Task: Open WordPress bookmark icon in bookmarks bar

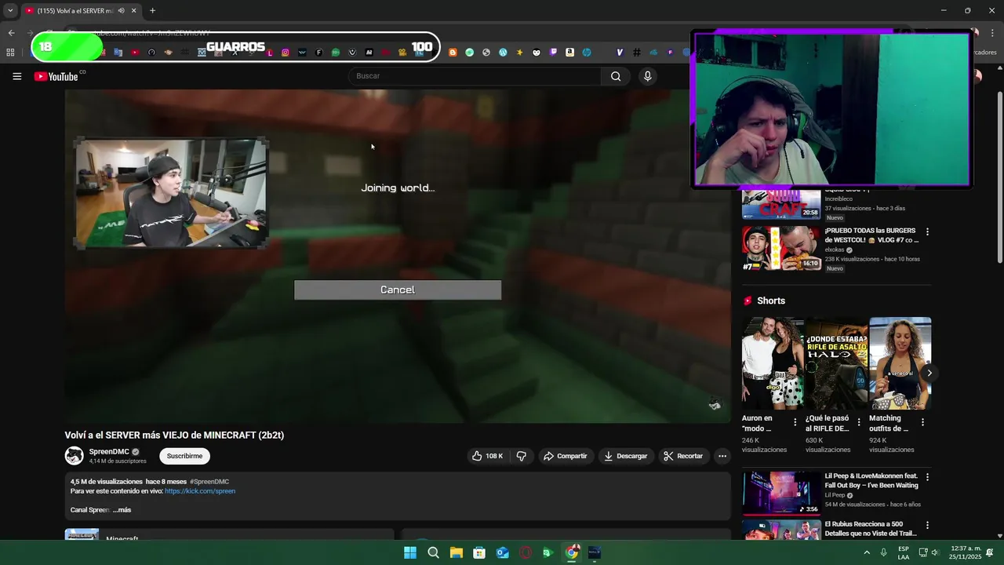Action: 503,53
